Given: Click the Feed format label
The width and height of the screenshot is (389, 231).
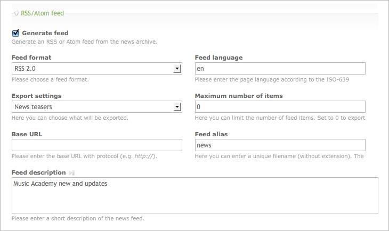Looking at the screenshot, I should 31,57.
